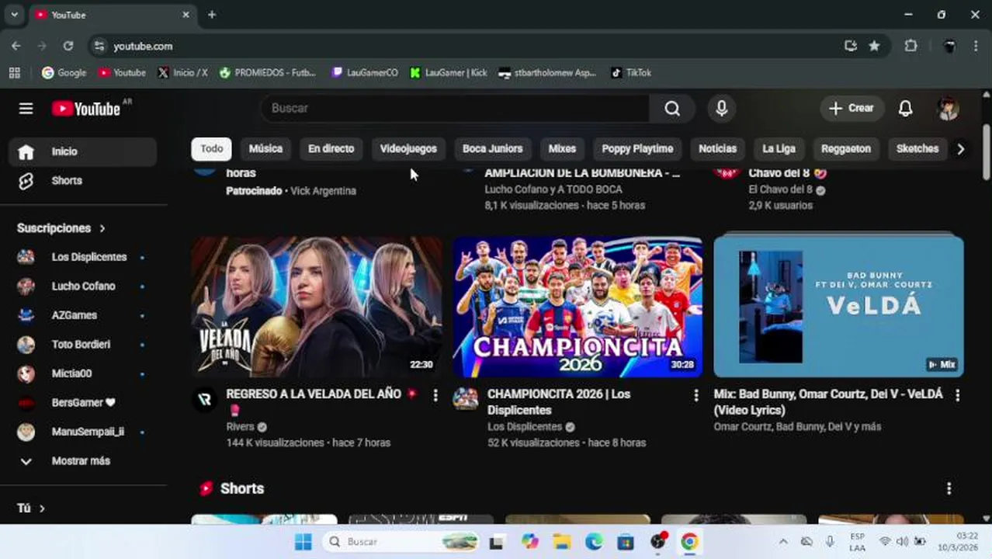Open Lucho Cofano subscription channel
Image resolution: width=992 pixels, height=559 pixels.
83,286
